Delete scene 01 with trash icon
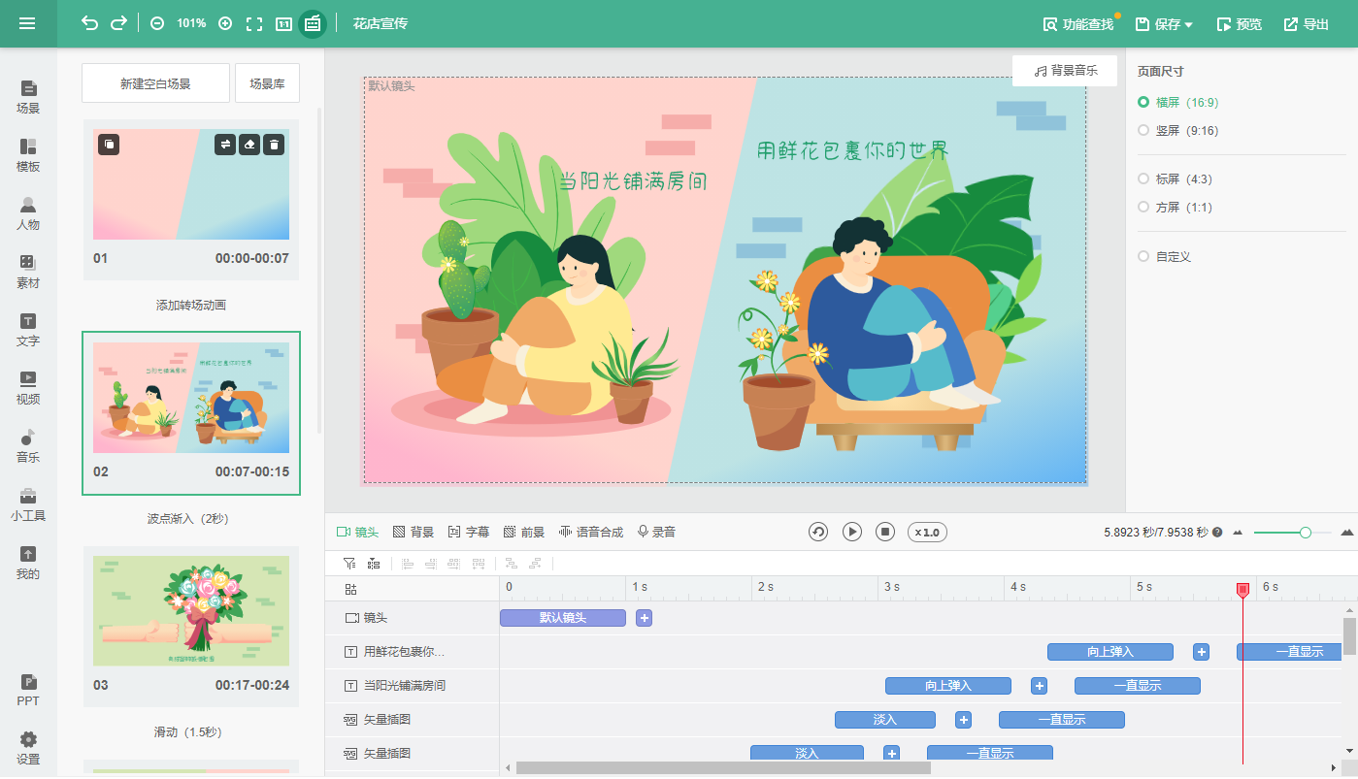Viewport: 1358px width, 779px height. [274, 145]
